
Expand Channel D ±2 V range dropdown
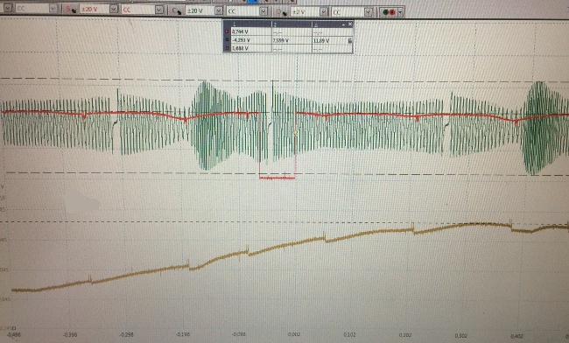pos(323,12)
